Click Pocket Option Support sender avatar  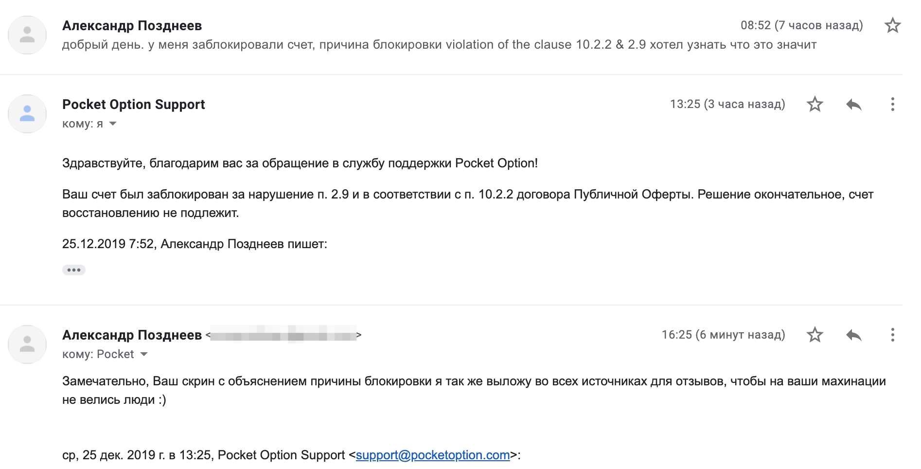click(27, 114)
